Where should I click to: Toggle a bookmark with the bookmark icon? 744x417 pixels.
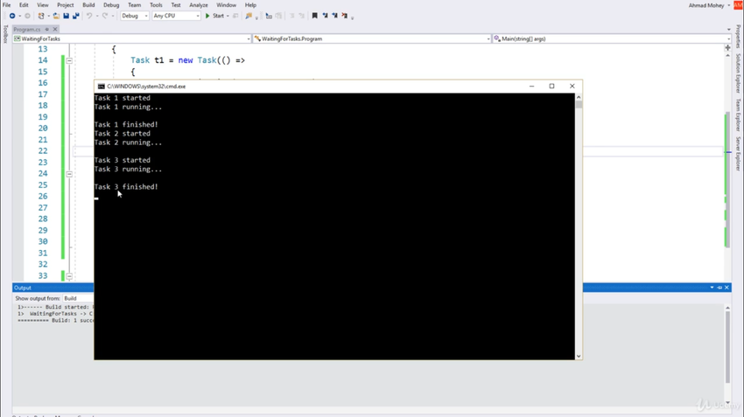pyautogui.click(x=314, y=16)
